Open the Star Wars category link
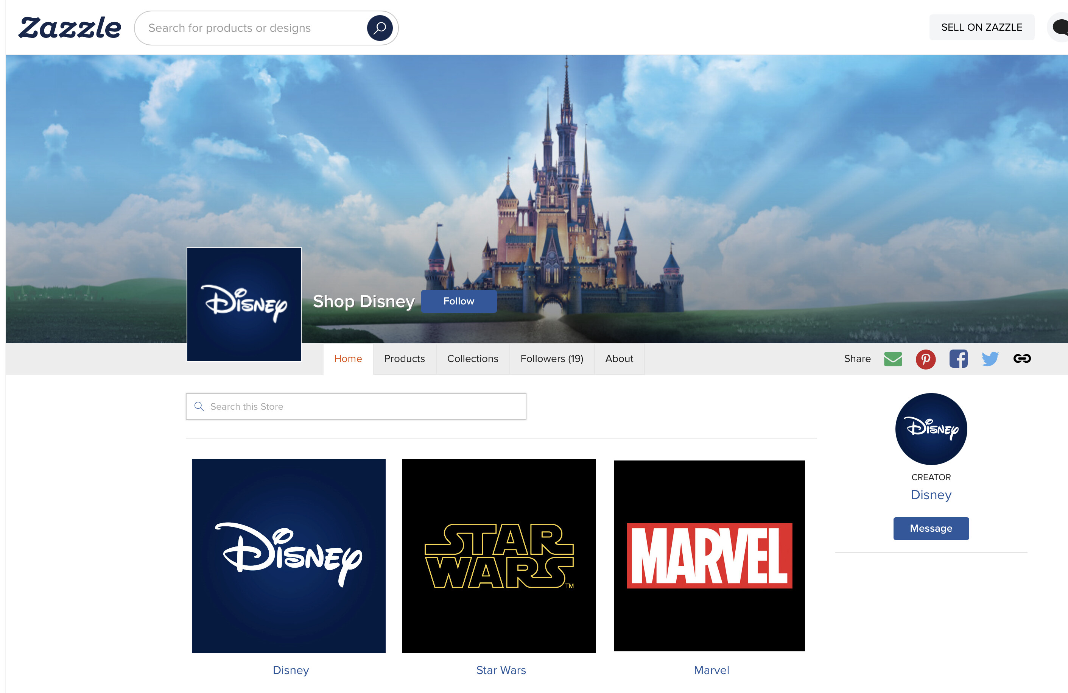1068x693 pixels. [501, 670]
